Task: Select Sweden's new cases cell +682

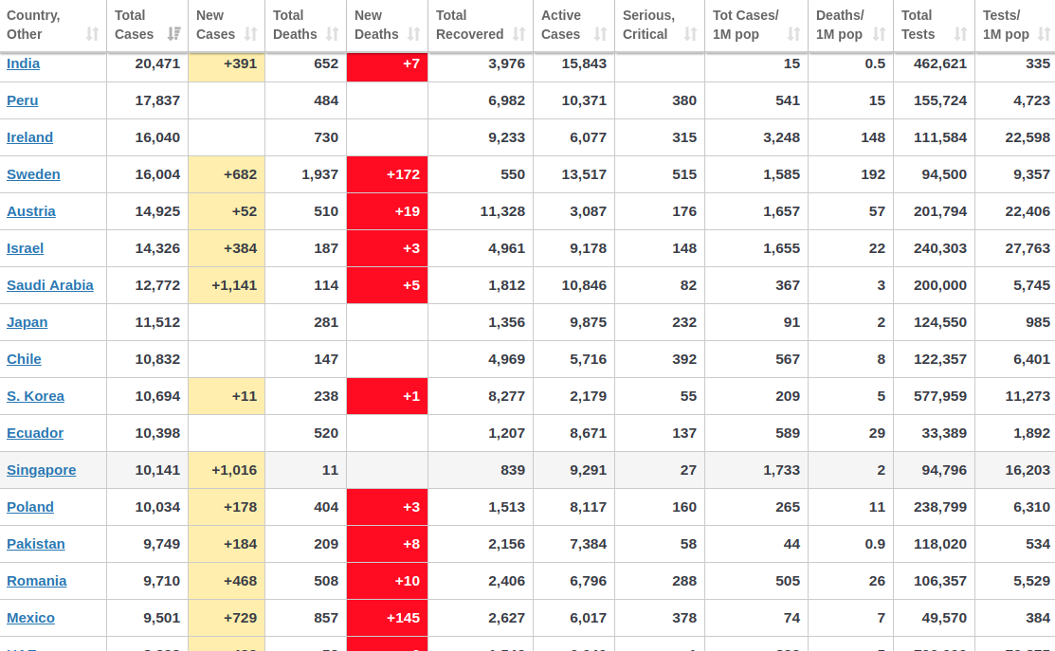Action: (227, 175)
